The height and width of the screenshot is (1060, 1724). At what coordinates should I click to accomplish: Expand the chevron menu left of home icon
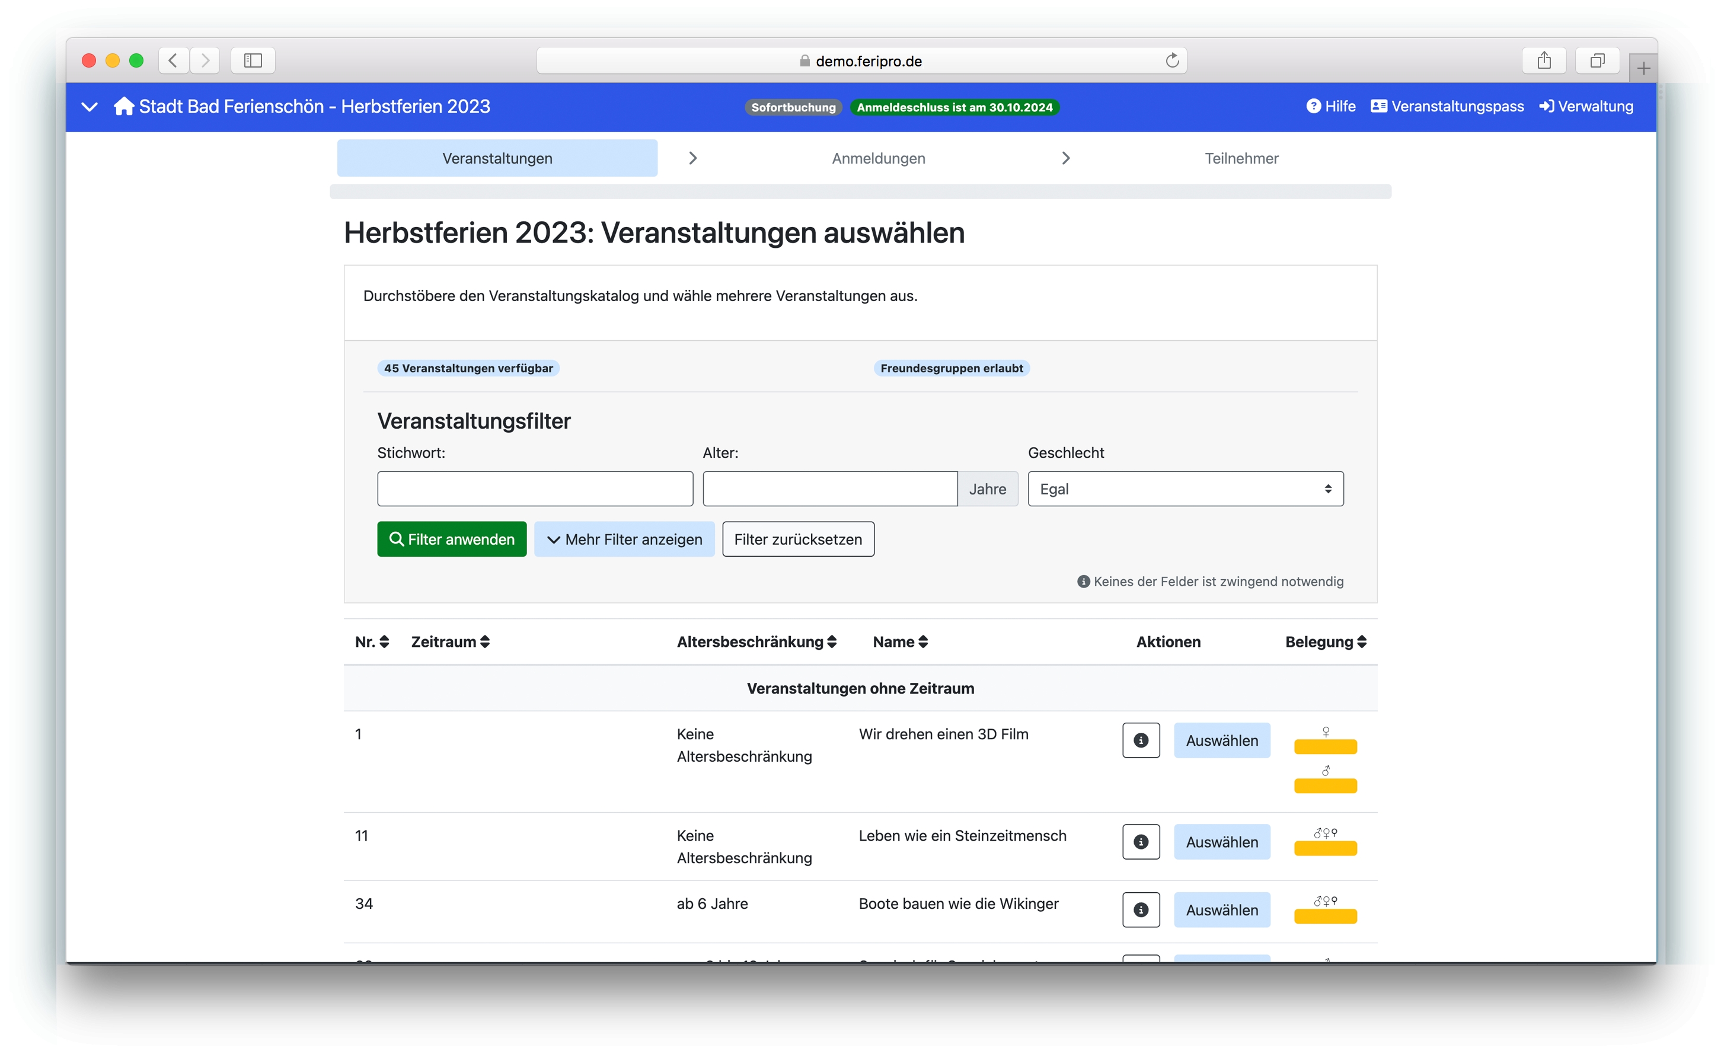[x=89, y=107]
